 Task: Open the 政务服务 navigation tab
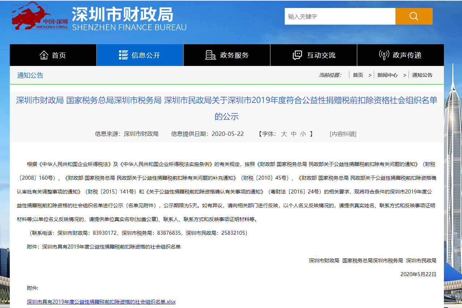[x=234, y=55]
